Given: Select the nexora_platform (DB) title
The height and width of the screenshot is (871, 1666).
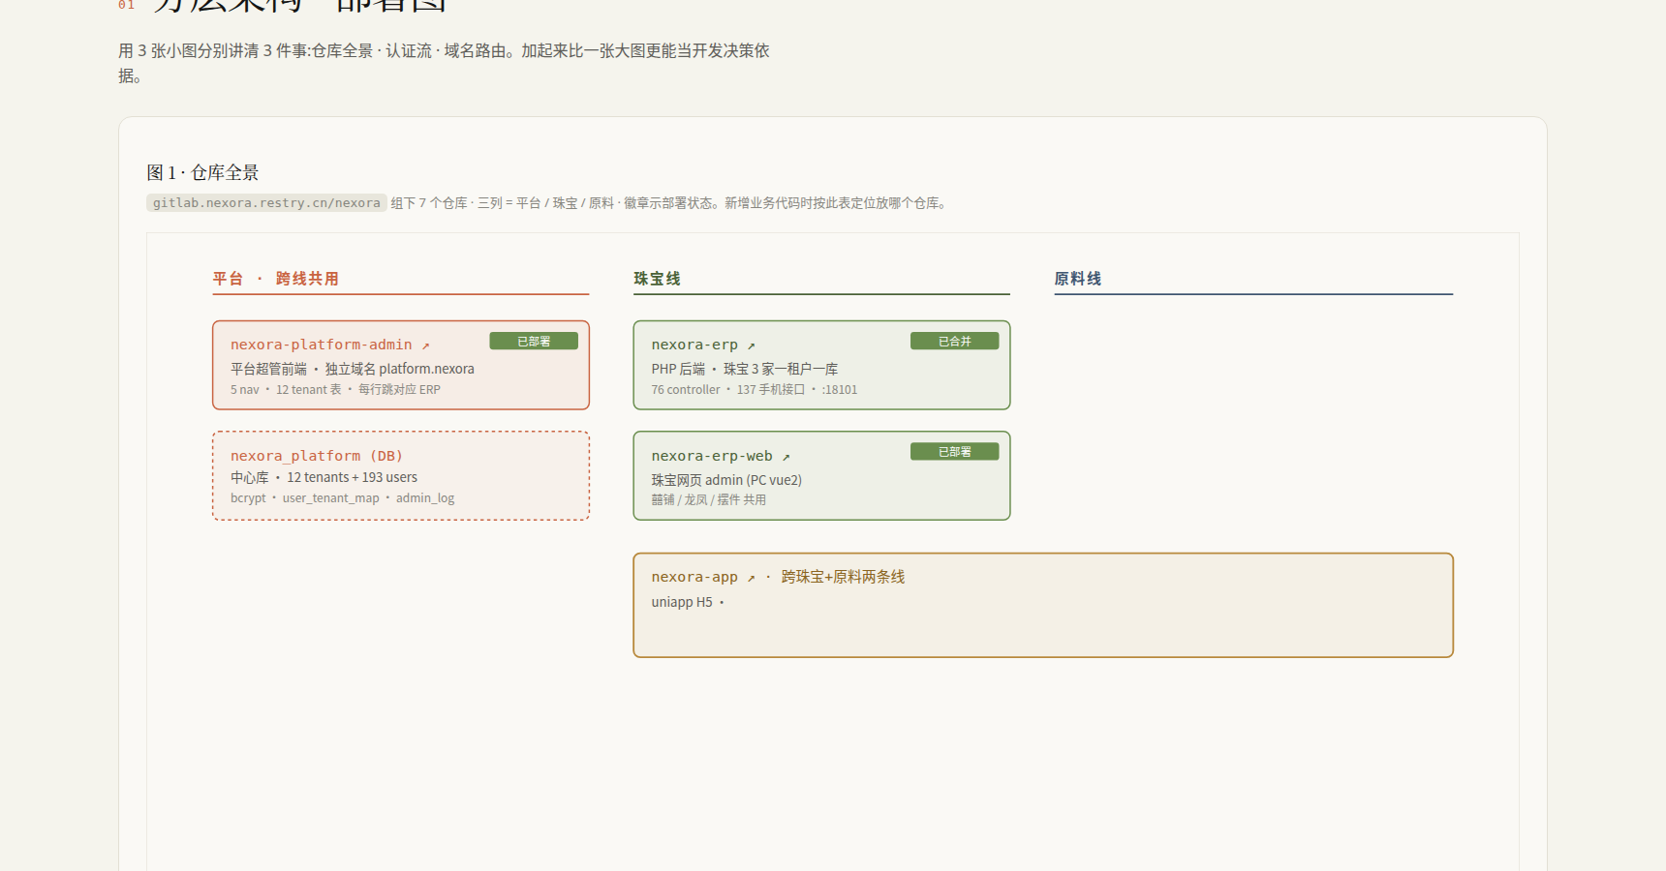Looking at the screenshot, I should [316, 456].
